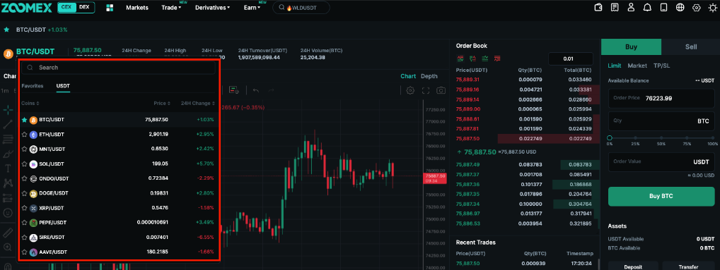Favorite ETH/USDT with its star

(x=24, y=135)
